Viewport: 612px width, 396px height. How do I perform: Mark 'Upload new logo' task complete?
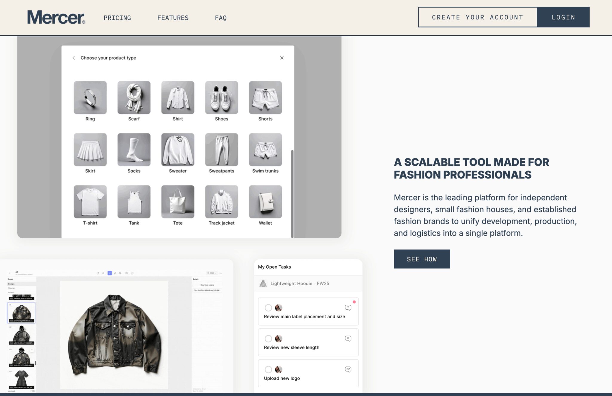point(268,369)
